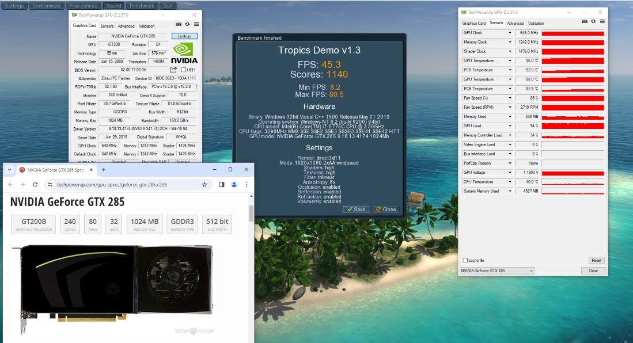Click Reset button in Sensors window
This screenshot has width=633, height=343.
pos(596,260)
